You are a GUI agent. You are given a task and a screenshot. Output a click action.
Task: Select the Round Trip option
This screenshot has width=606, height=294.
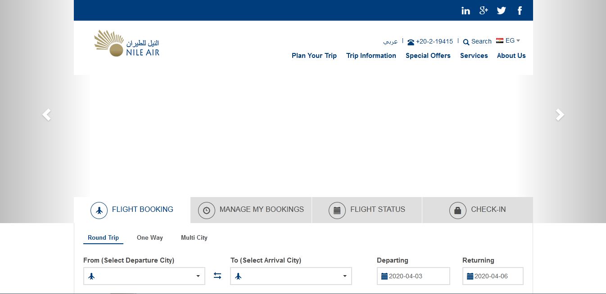tap(103, 237)
